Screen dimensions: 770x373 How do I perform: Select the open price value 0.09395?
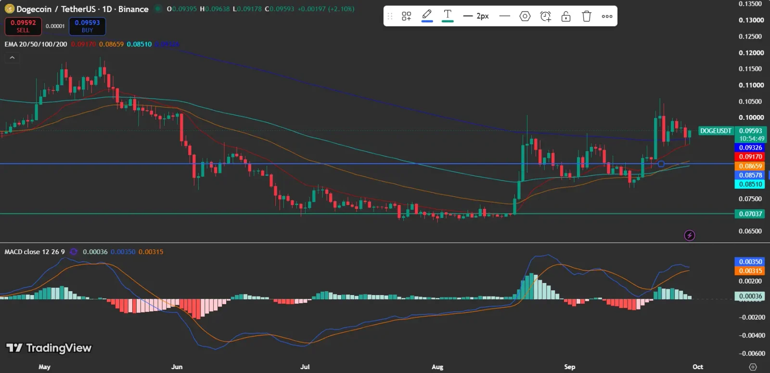coord(184,9)
